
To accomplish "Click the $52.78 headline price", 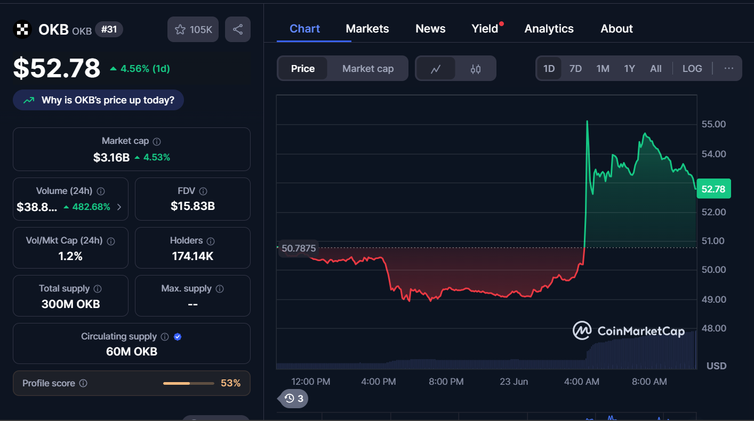I will pos(57,68).
